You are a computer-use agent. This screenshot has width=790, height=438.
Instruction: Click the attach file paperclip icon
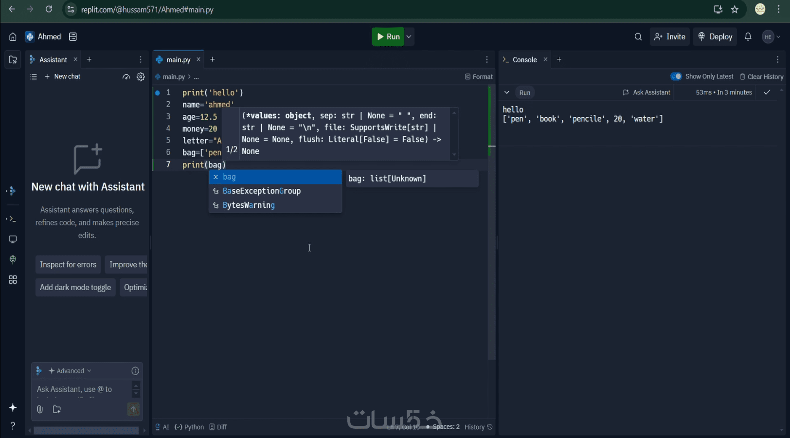point(40,409)
